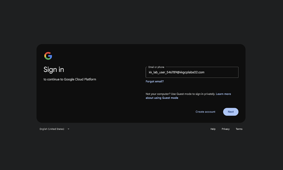Screen dimensions: 283x170
Task: Open the English (United States) language dropdown
Action: click(55, 129)
